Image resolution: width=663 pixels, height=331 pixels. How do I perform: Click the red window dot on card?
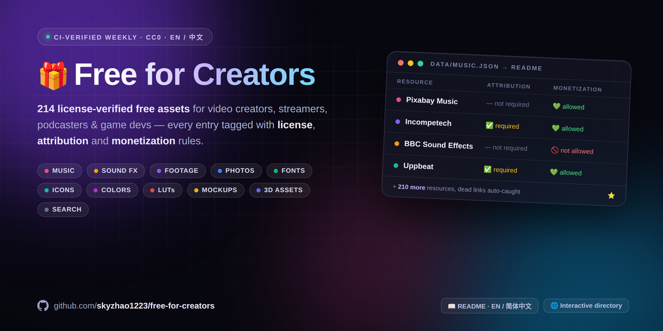coord(400,63)
